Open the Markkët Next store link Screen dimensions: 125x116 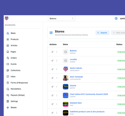76,103
